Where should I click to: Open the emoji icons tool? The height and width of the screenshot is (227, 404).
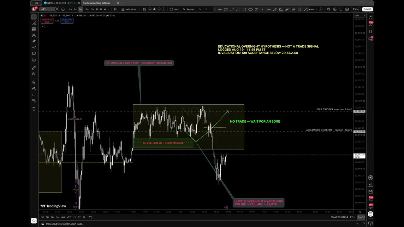(34, 60)
